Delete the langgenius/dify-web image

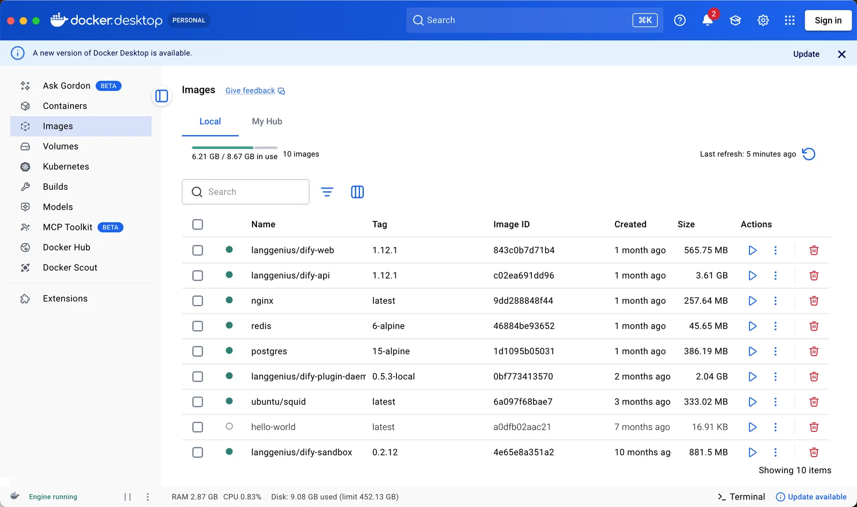pos(814,250)
